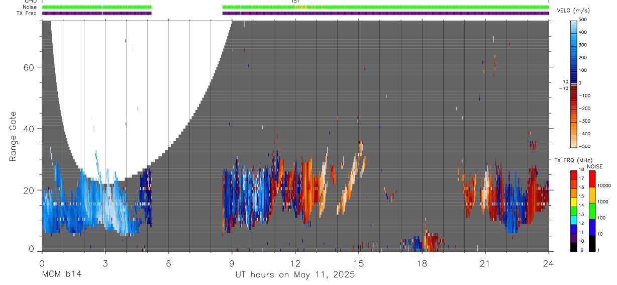Click the '-400' velocity scale label
Image resolution: width=617 pixels, height=285 pixels.
pyautogui.click(x=584, y=134)
